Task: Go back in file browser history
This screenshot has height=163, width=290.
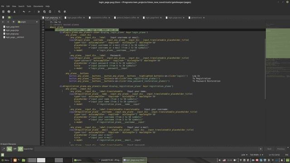Action: tap(3, 22)
